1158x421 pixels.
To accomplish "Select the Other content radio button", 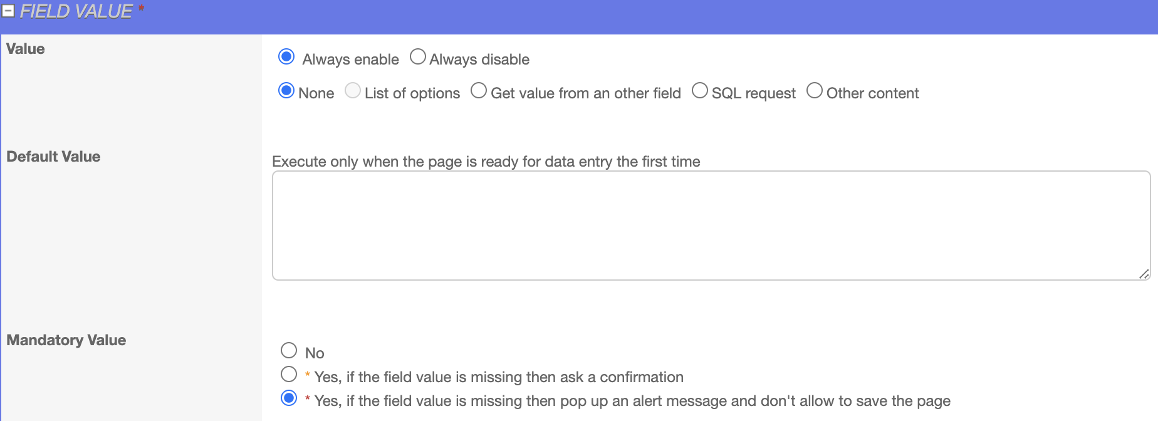I will tap(815, 91).
